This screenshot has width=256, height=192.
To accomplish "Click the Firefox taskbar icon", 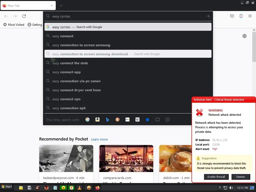I will 97,188.
